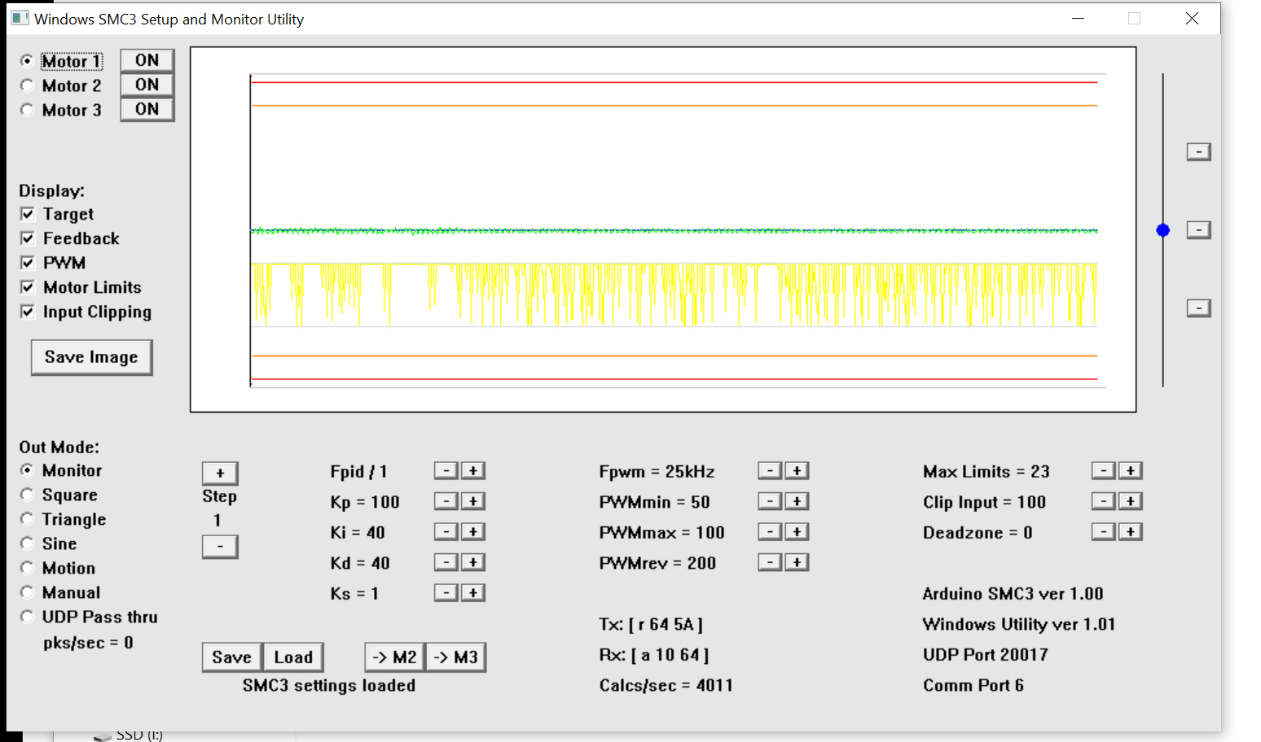Decrease the Max Limits value

(x=1104, y=471)
